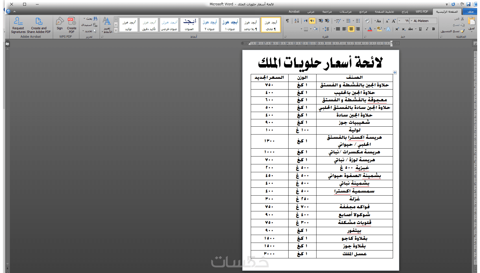This screenshot has height=273, width=480.
Task: Apply red font color with the A button
Action: click(x=370, y=29)
